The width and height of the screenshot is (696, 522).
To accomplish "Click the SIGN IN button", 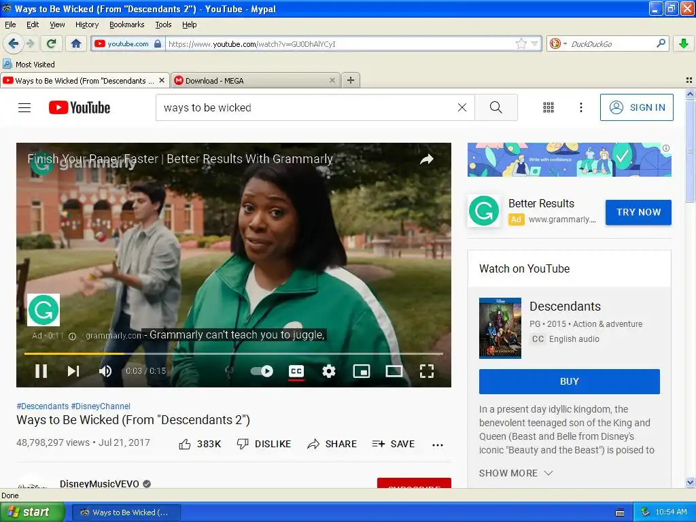I will [x=636, y=107].
